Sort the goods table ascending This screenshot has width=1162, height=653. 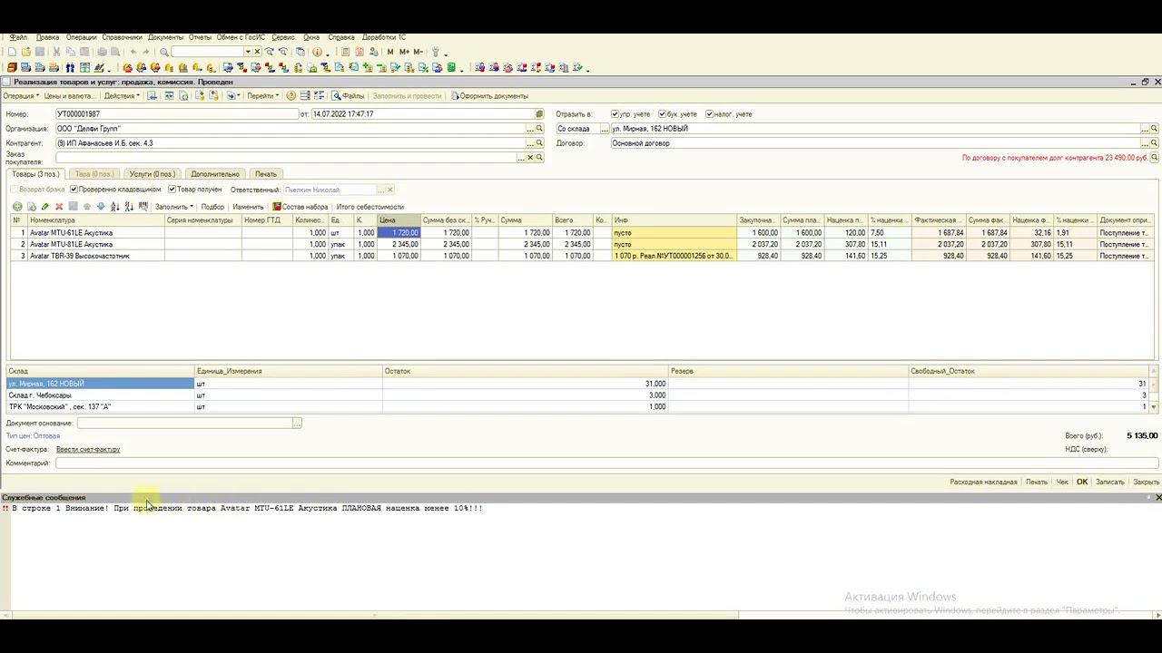[x=115, y=207]
